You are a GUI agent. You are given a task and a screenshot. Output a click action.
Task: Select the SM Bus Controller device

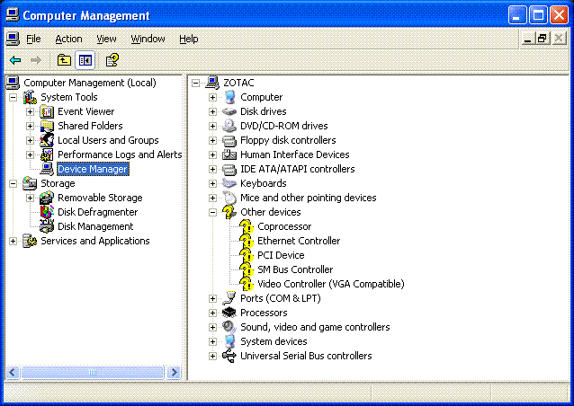click(295, 269)
